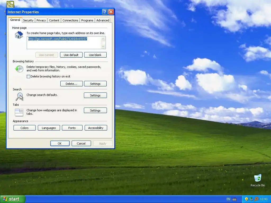Viewport: 271px width, 203px height.
Task: Click the browsing history clock icon
Action: (19, 69)
